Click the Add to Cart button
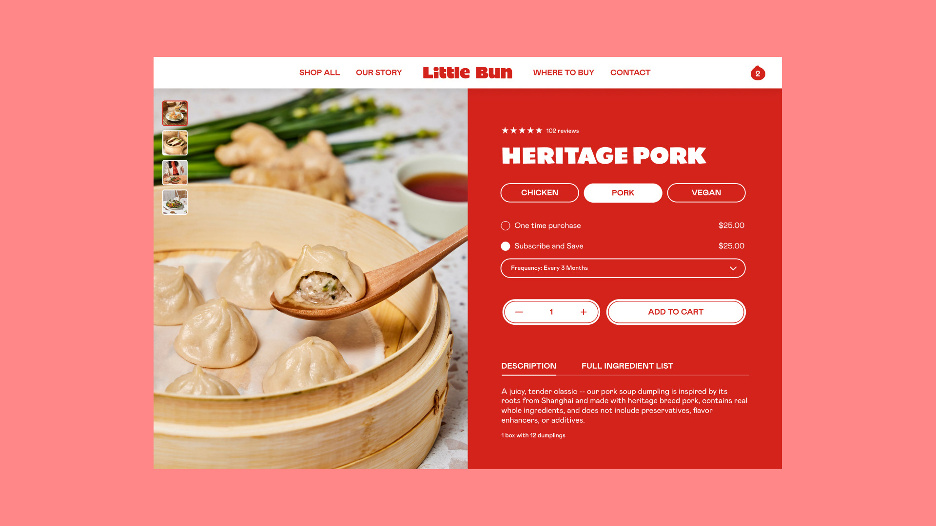936x526 pixels. (676, 312)
